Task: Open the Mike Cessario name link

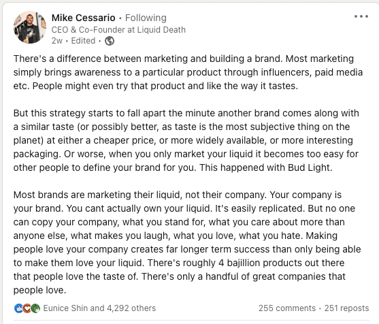Action: 84,18
